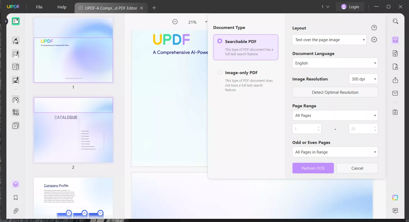Open the File menu

tap(39, 7)
